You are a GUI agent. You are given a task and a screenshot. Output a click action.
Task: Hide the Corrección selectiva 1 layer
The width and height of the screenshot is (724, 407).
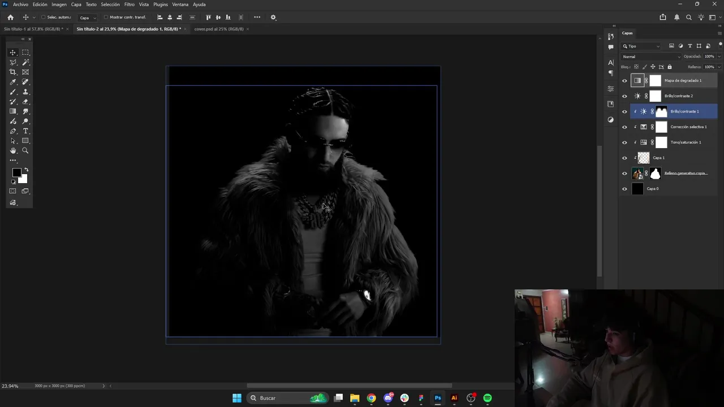click(x=624, y=127)
